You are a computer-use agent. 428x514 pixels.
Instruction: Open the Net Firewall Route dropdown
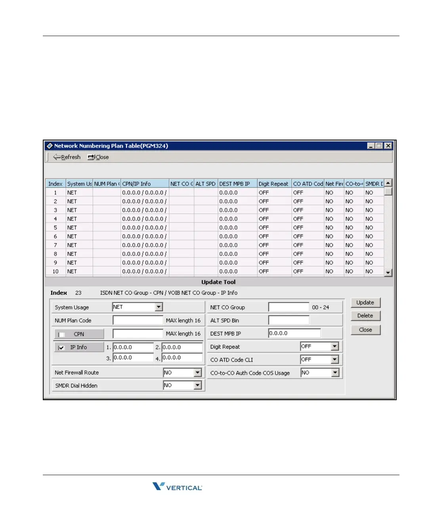click(x=198, y=372)
